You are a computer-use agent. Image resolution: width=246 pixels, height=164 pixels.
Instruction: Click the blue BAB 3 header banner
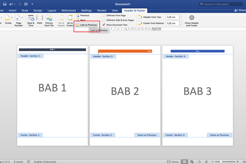tap(197, 51)
